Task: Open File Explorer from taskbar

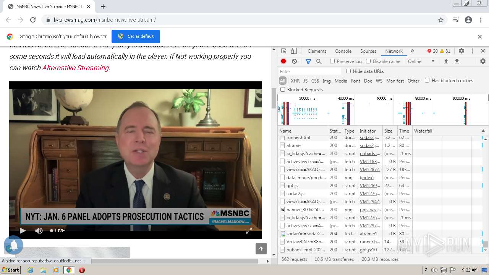Action: (43, 270)
